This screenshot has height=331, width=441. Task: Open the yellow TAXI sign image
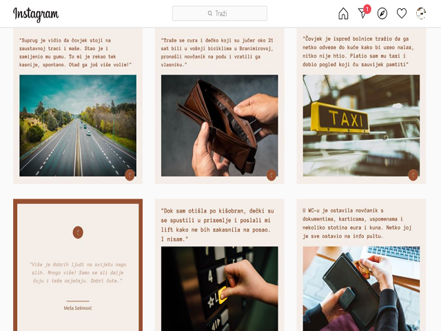(x=361, y=126)
